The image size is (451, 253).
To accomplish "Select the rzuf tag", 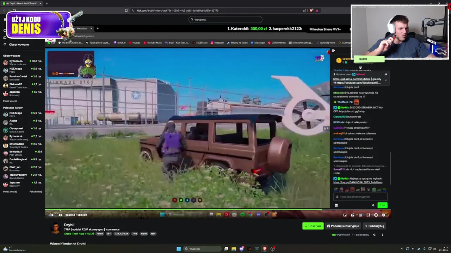I will pos(153,234).
